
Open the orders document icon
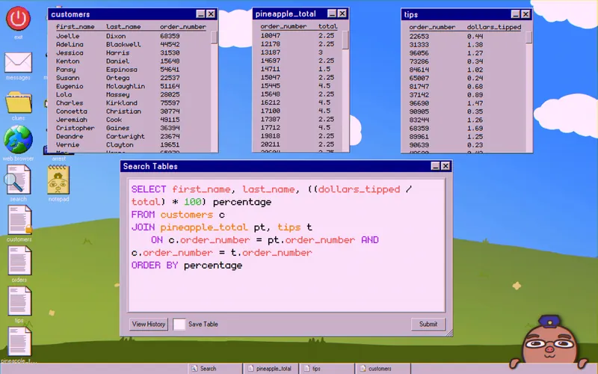click(x=19, y=260)
